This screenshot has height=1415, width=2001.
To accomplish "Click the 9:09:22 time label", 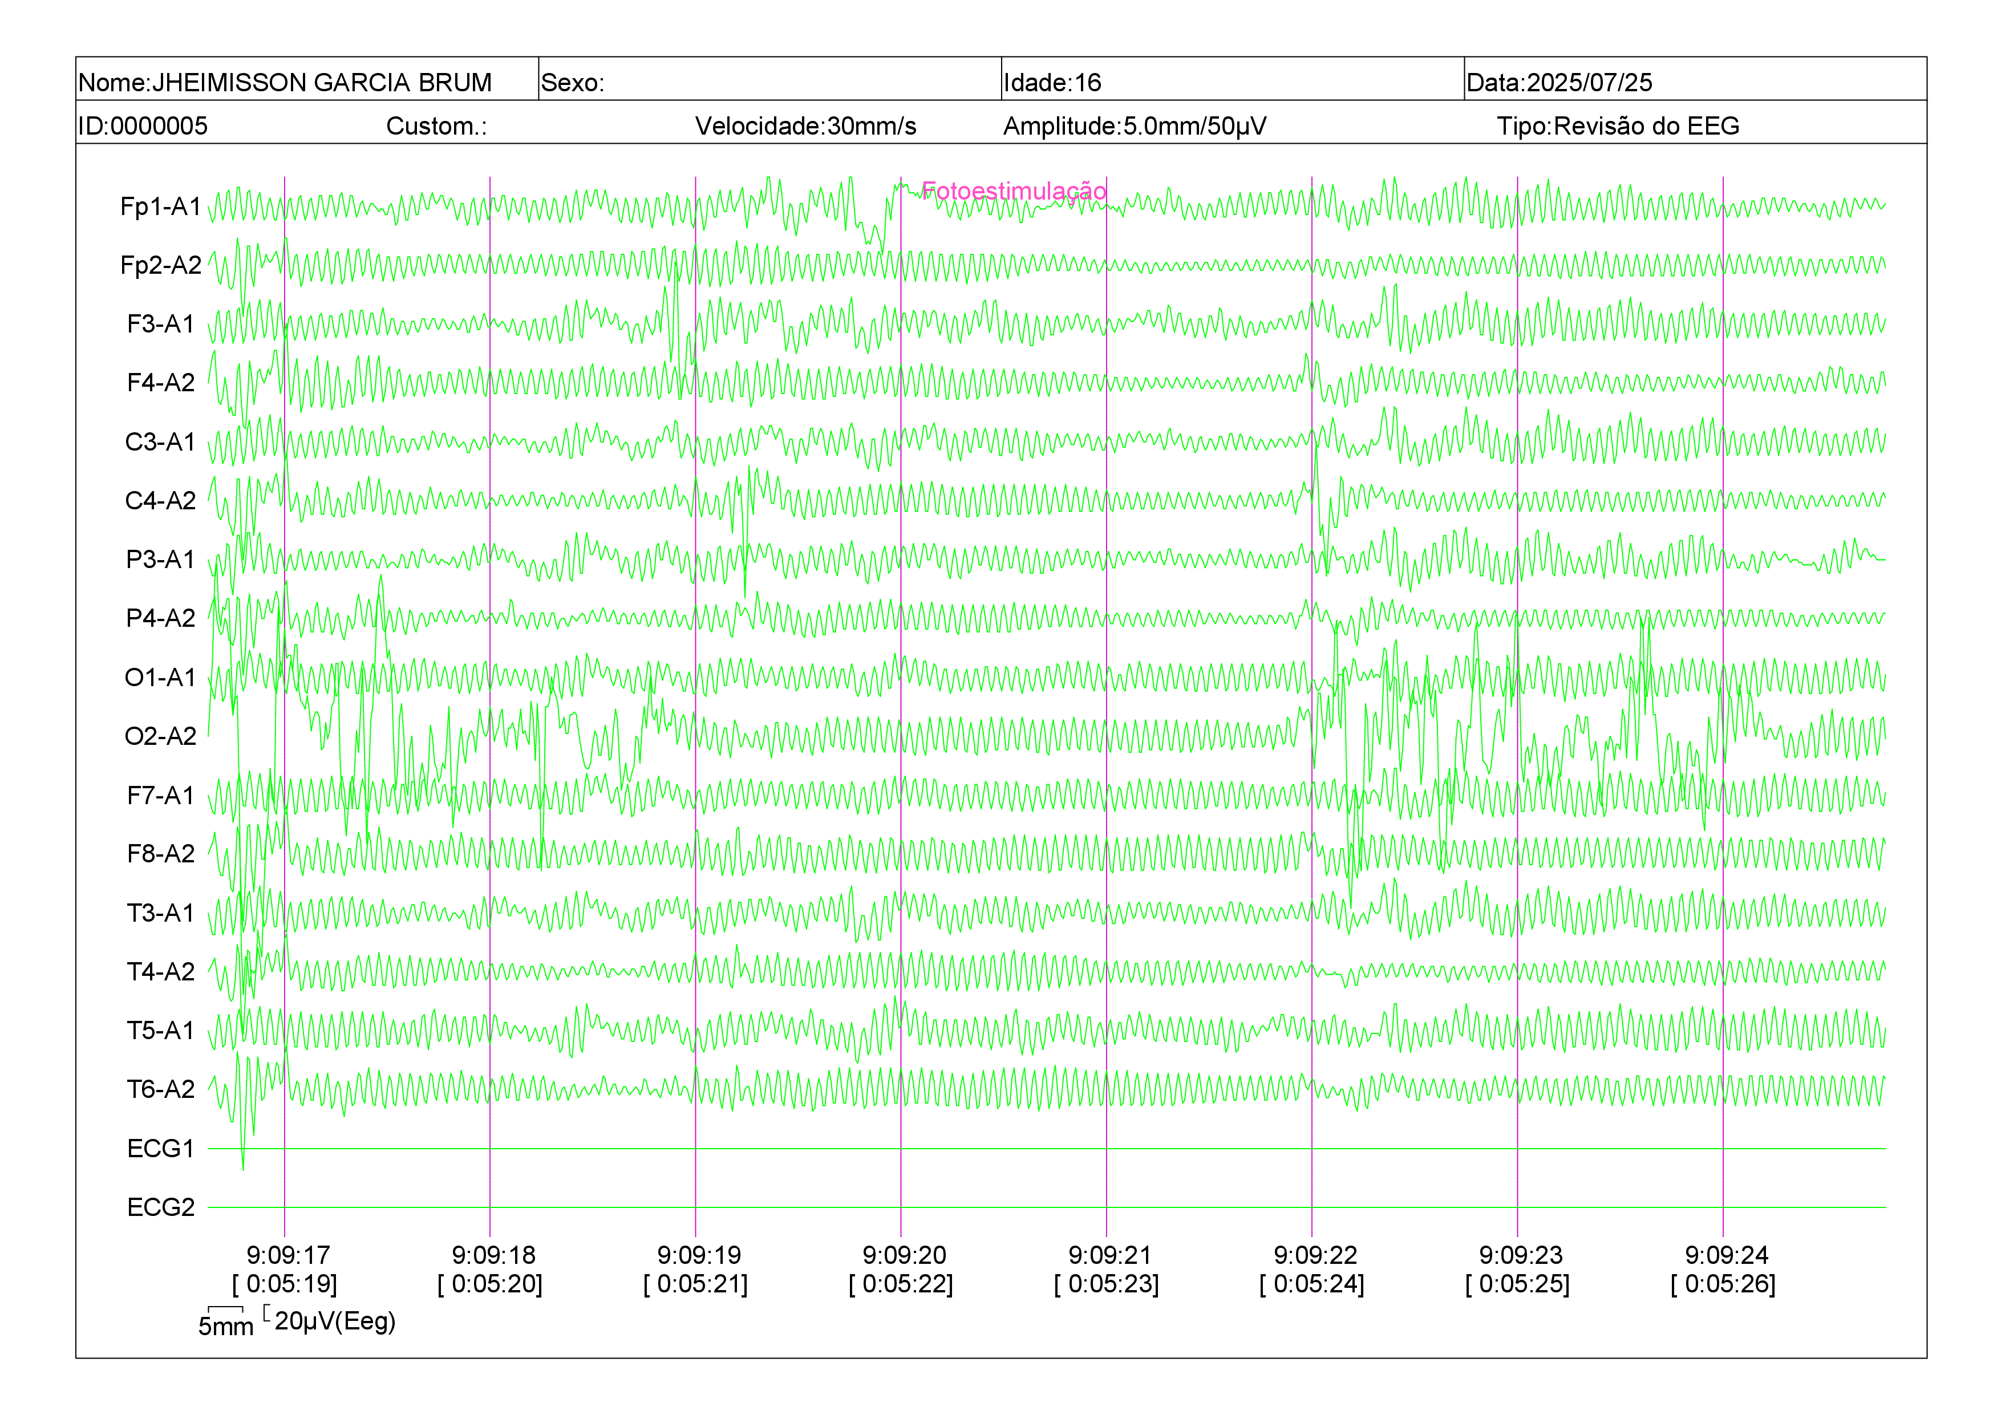I will [x=1315, y=1255].
